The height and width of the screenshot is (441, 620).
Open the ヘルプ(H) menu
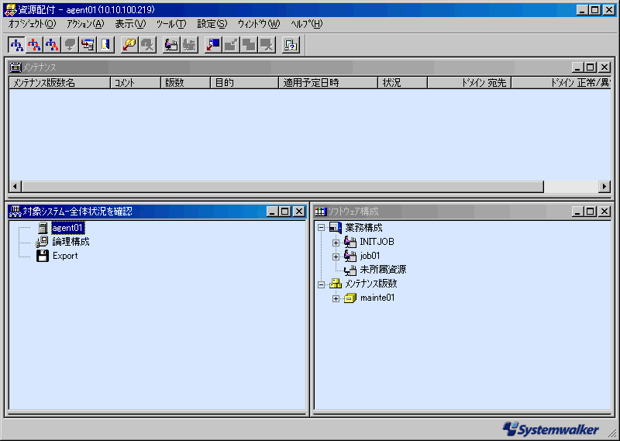(x=306, y=24)
